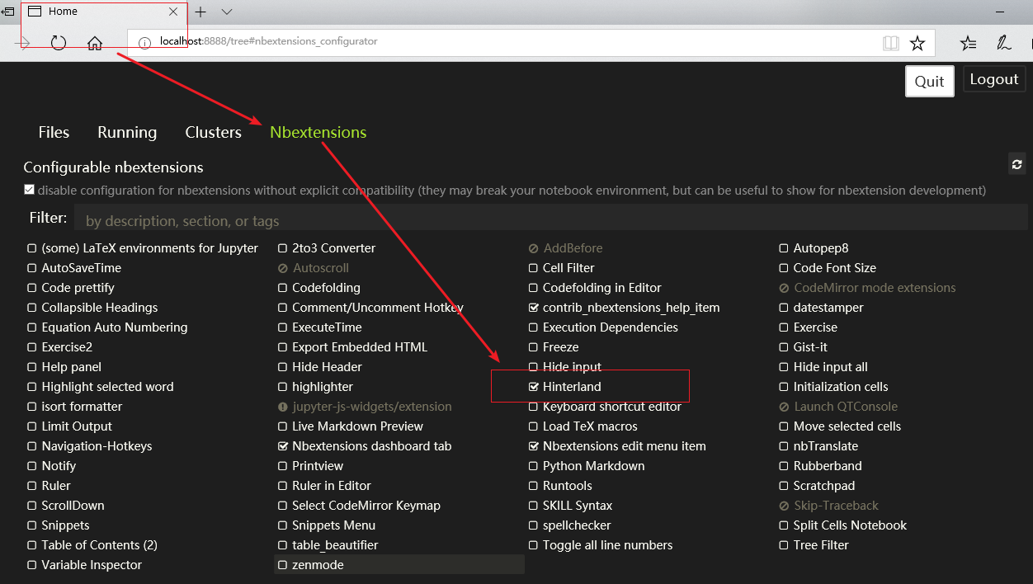Open a new browser tab with plus
The height and width of the screenshot is (584, 1033).
click(200, 12)
